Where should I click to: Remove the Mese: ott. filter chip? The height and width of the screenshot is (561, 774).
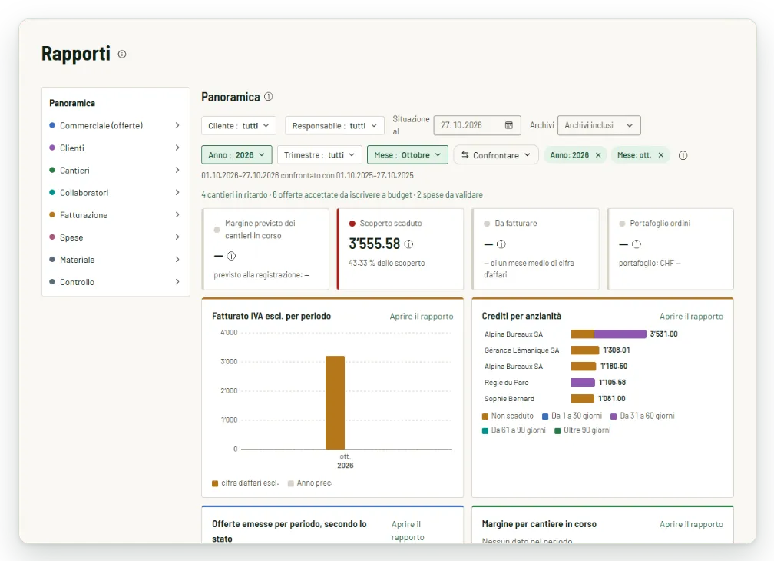tap(660, 155)
